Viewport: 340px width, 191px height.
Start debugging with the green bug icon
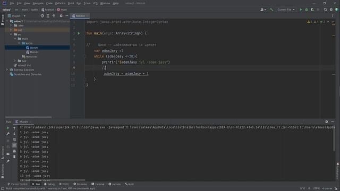307,10
